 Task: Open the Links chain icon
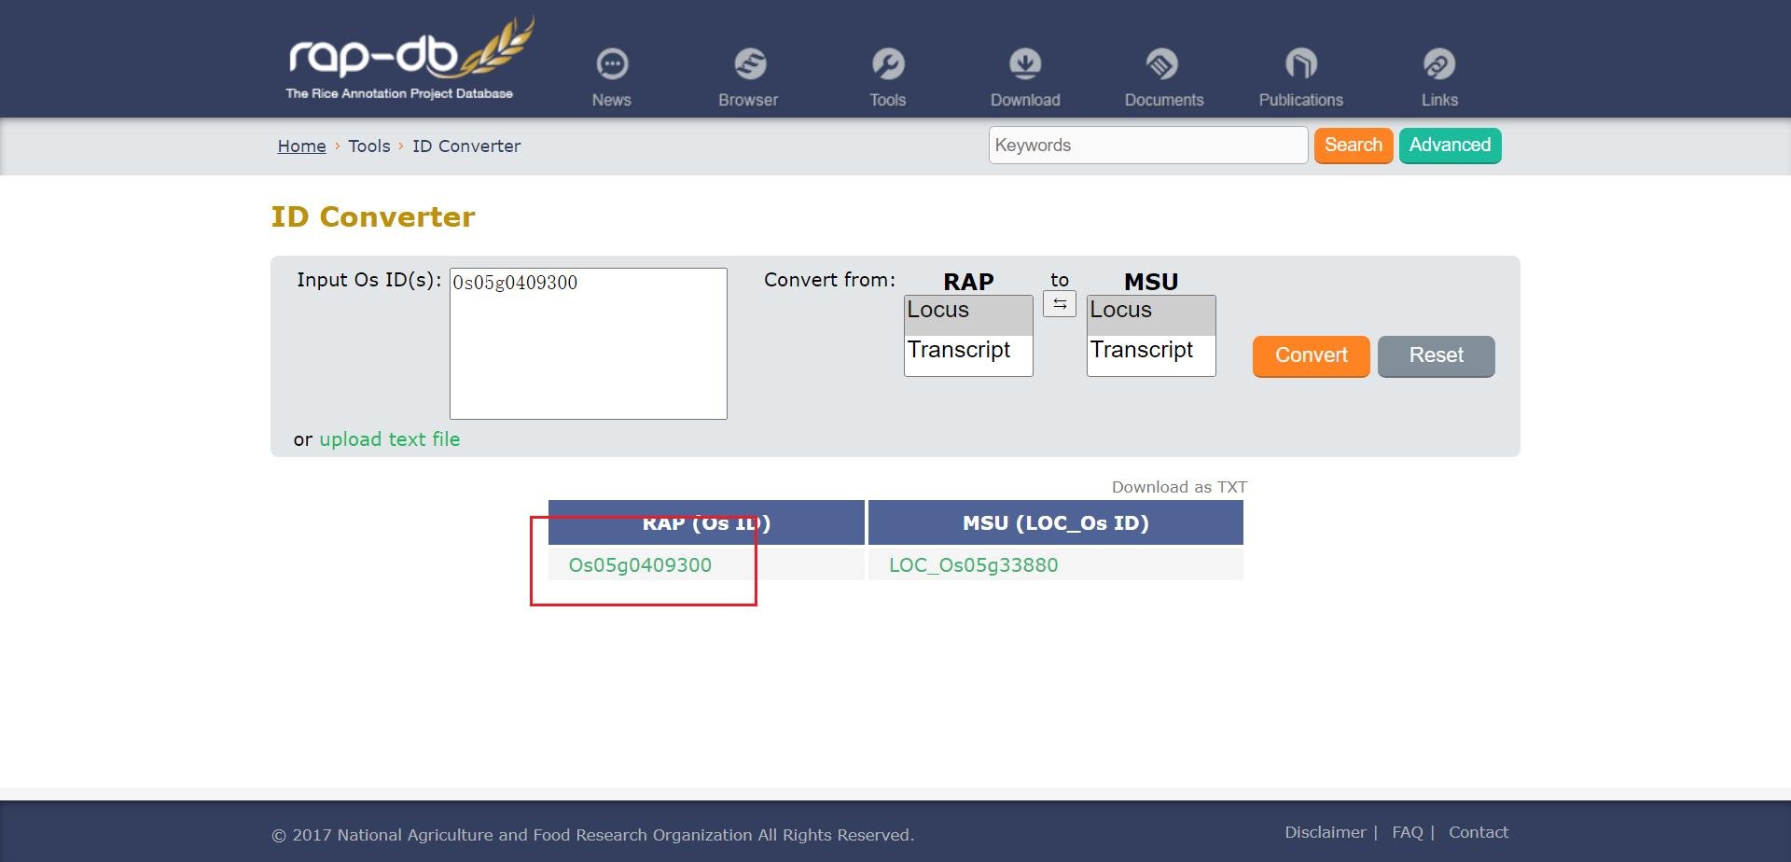(1438, 64)
